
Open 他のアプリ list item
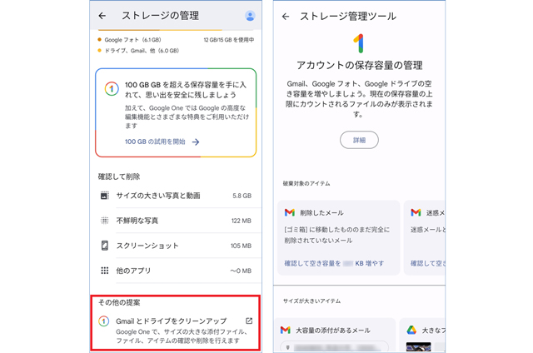(176, 271)
